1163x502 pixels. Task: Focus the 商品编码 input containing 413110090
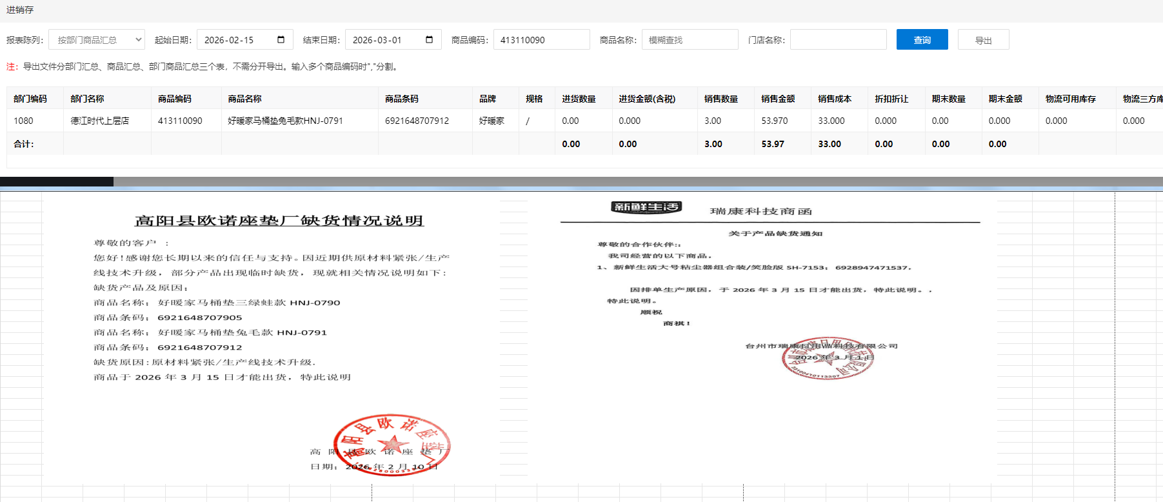click(x=541, y=40)
